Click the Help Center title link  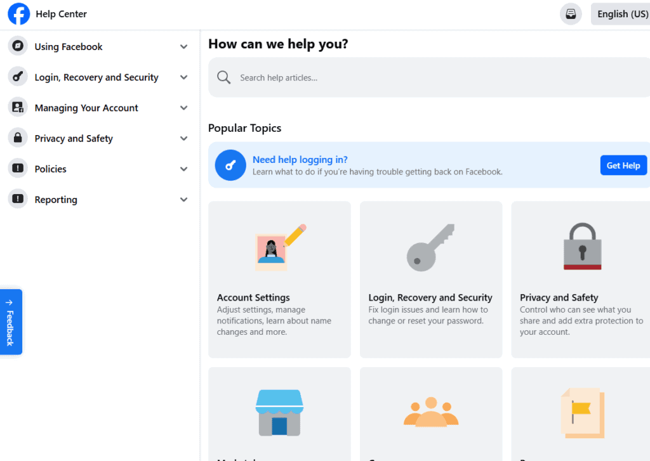pos(62,14)
